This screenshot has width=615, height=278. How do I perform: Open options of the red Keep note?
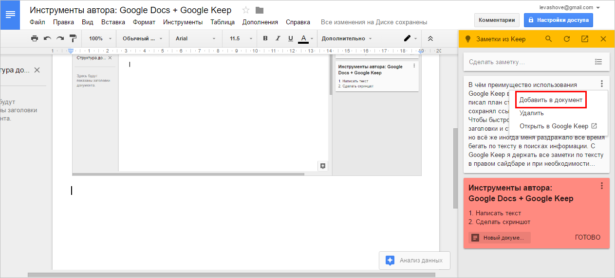pos(602,186)
